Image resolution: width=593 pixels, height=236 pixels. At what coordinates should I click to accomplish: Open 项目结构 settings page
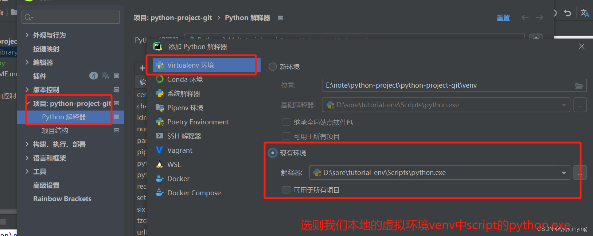(55, 131)
